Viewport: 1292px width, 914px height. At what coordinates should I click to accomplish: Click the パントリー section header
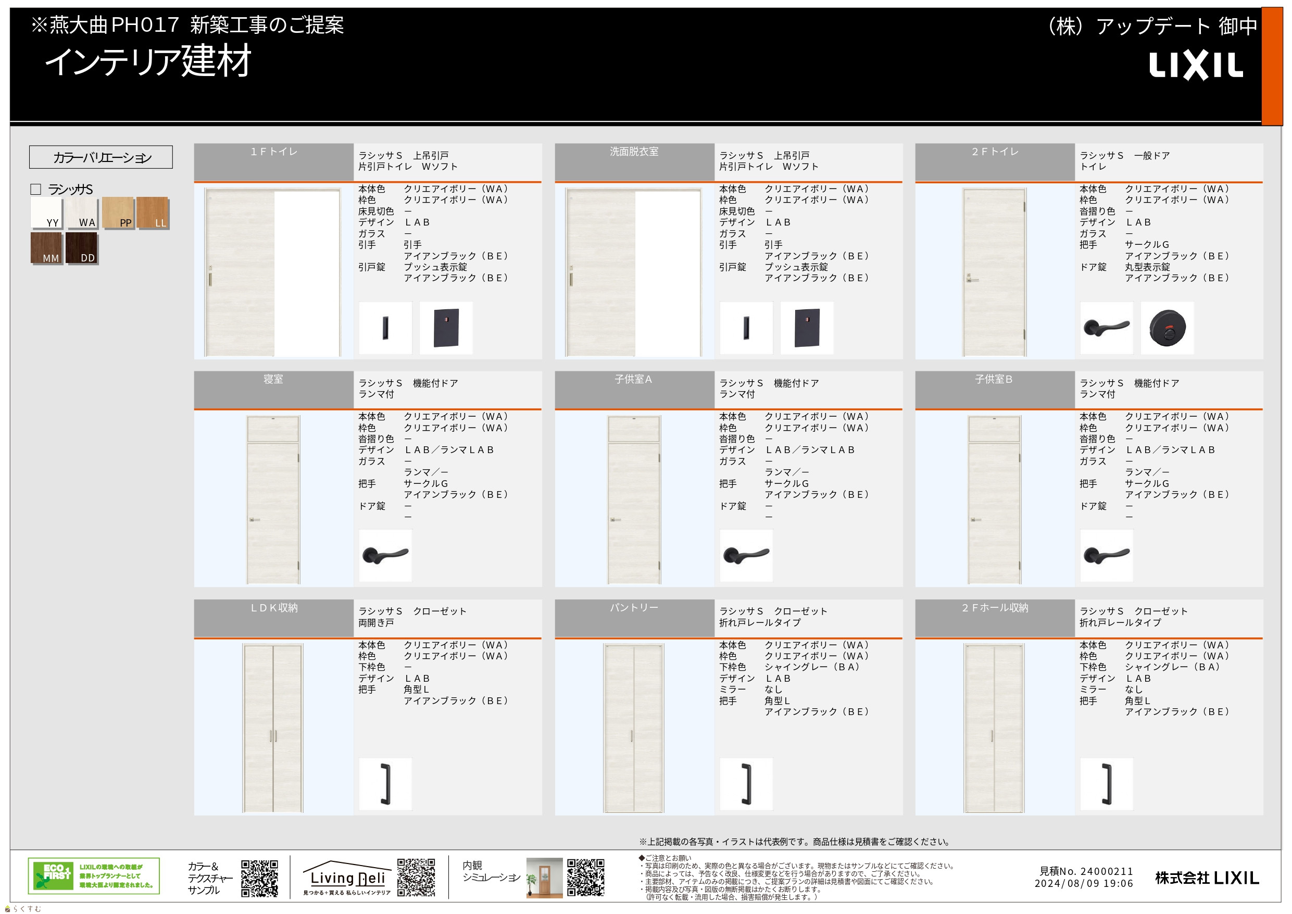coord(634,618)
